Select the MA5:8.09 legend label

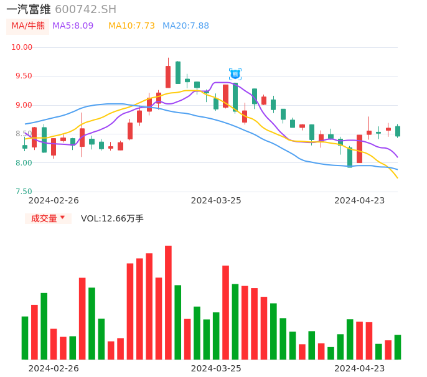pos(73,26)
